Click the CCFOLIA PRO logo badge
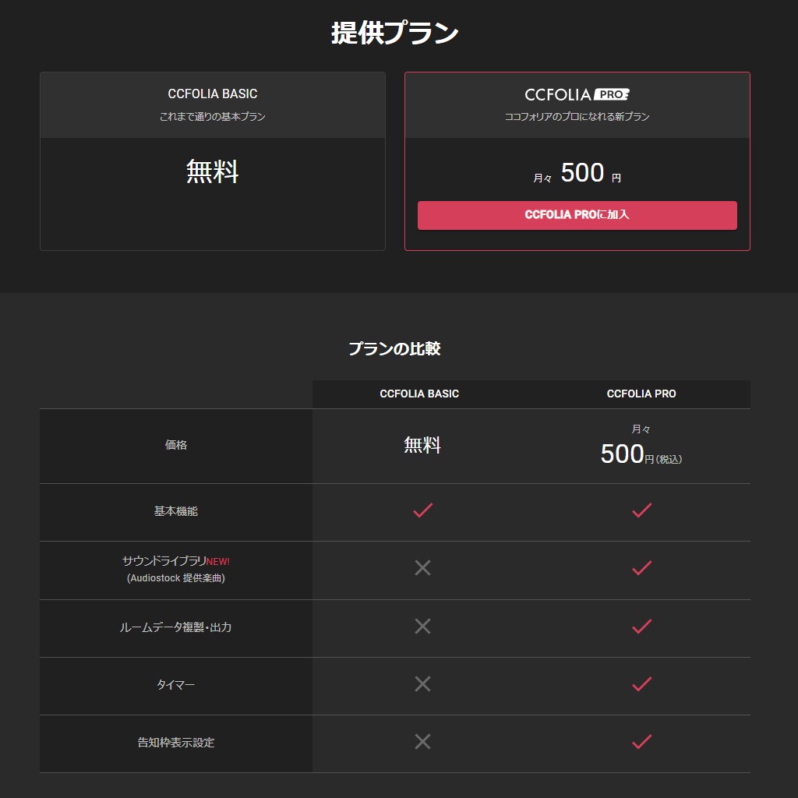This screenshot has width=798, height=798. [x=577, y=94]
